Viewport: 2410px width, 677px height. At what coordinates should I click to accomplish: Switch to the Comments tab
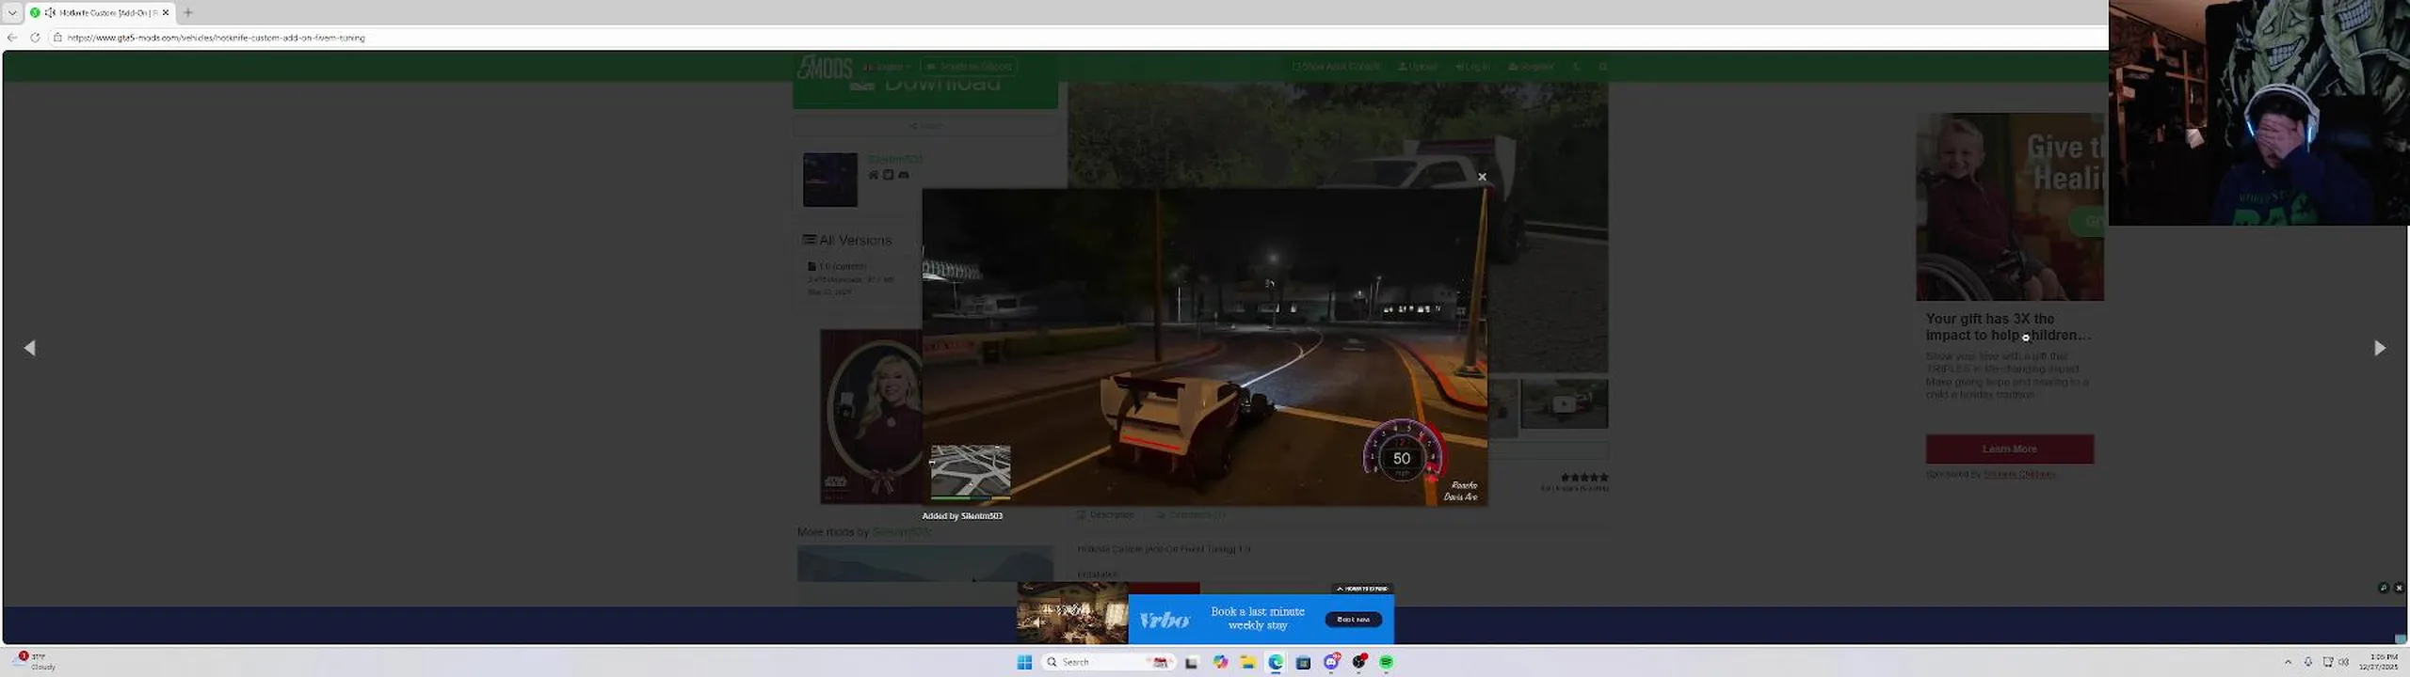click(1191, 515)
